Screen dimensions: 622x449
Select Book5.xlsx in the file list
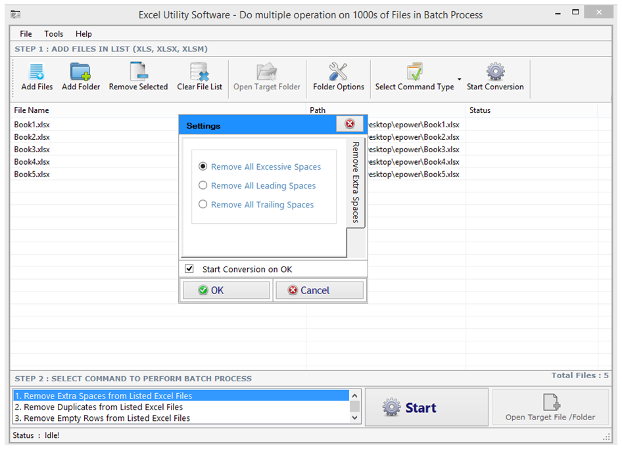tap(32, 174)
